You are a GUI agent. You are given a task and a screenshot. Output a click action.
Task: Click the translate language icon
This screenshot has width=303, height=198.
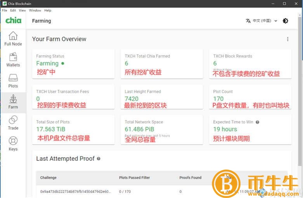(x=248, y=21)
